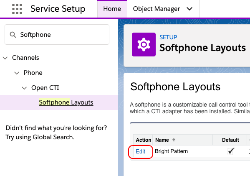
Task: Click the purple Setup gear icon
Action: (x=144, y=45)
